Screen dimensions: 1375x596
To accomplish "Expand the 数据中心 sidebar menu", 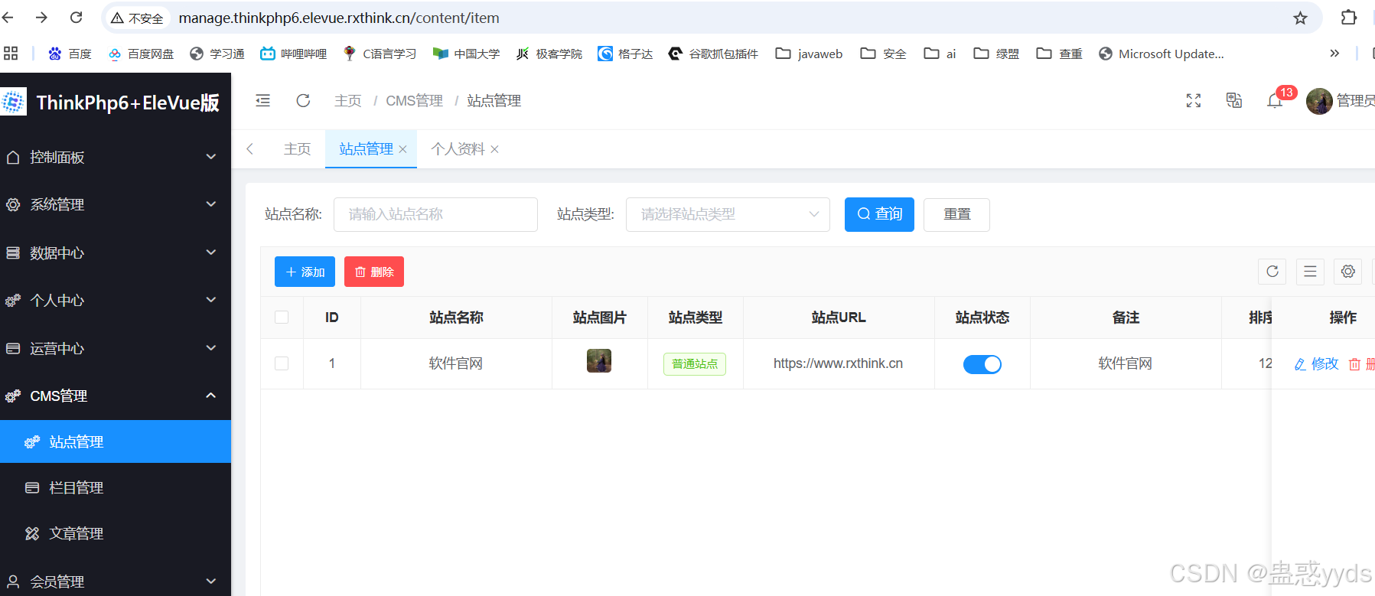I will (116, 252).
